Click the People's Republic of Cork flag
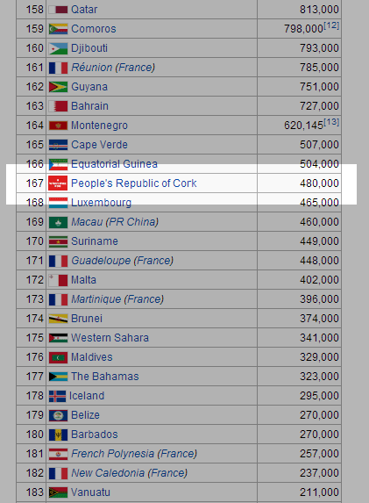The image size is (369, 503). [58, 183]
